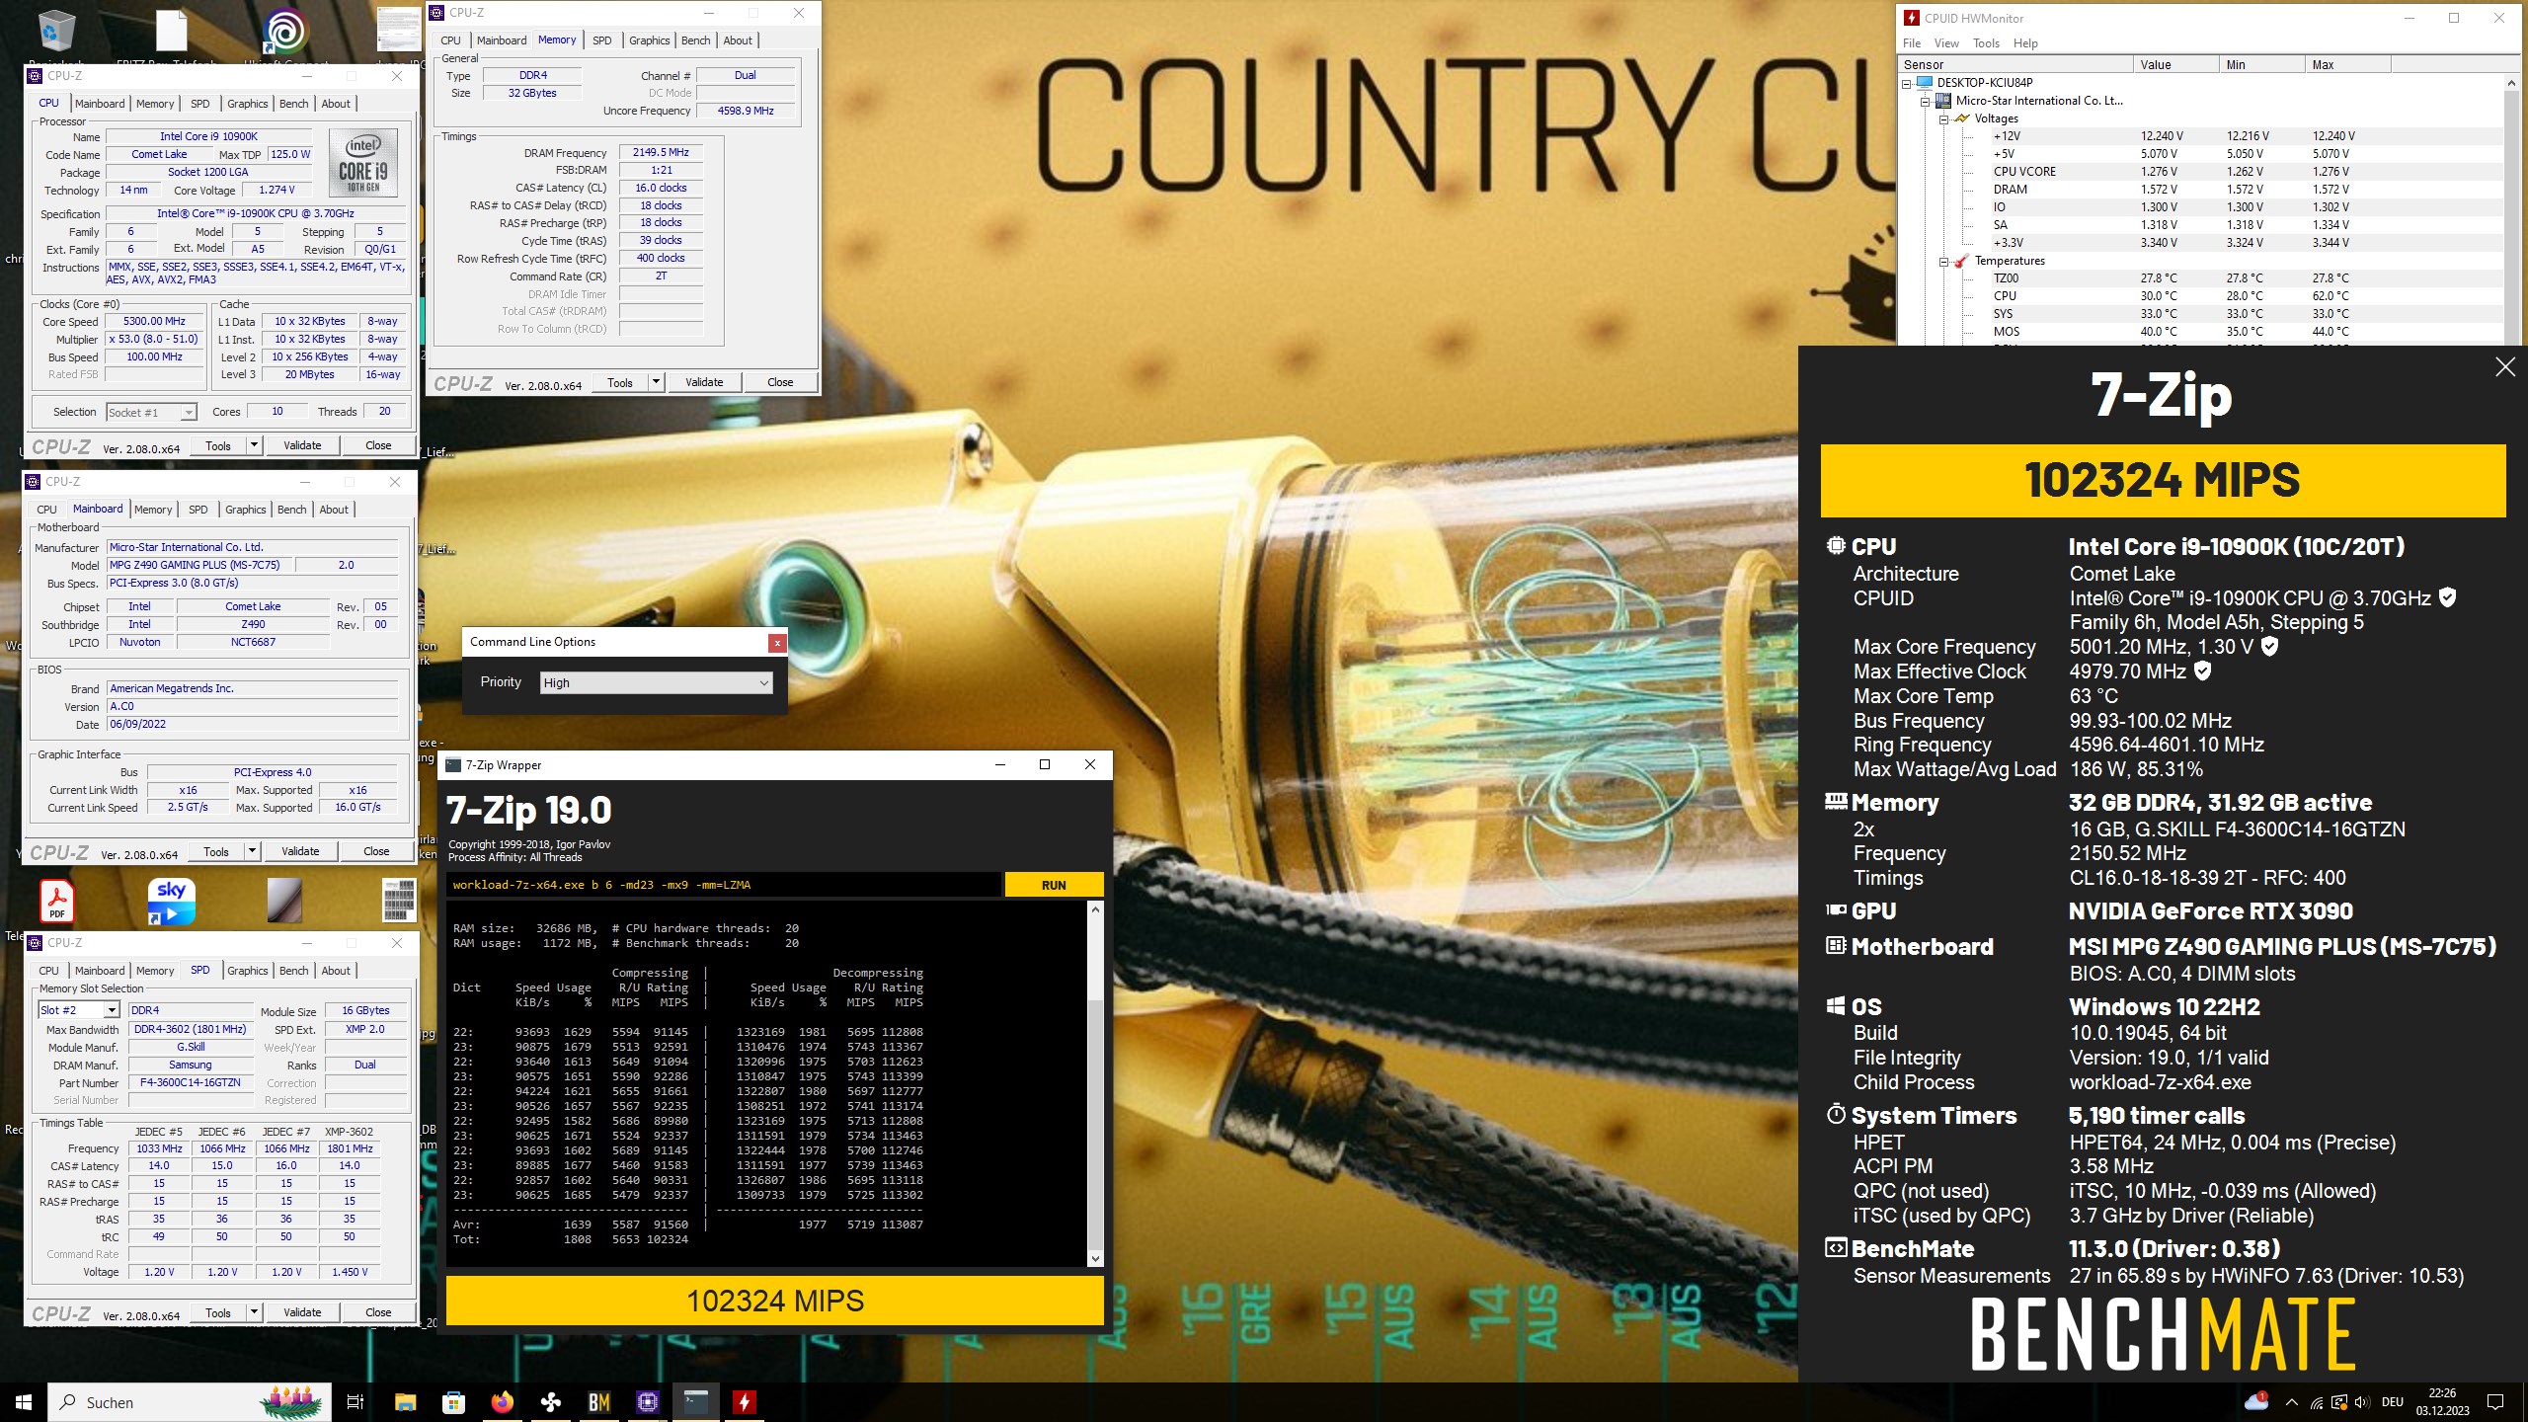Click Validate in the CPU-Z Memory window
Screen dimensions: 2528x1422
[704, 382]
